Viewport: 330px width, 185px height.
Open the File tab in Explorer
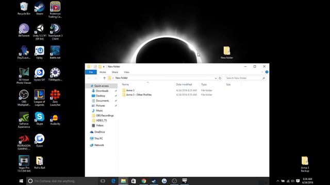pyautogui.click(x=91, y=72)
